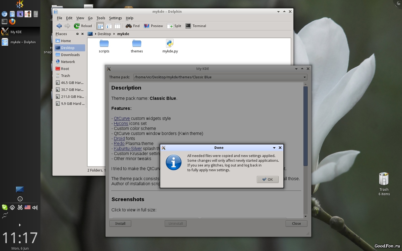402x251 pixels.
Task: Click Split view in Dolphin toolbar
Action: (174, 26)
